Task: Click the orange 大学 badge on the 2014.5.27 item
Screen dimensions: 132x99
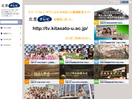Action: [x=27, y=62]
